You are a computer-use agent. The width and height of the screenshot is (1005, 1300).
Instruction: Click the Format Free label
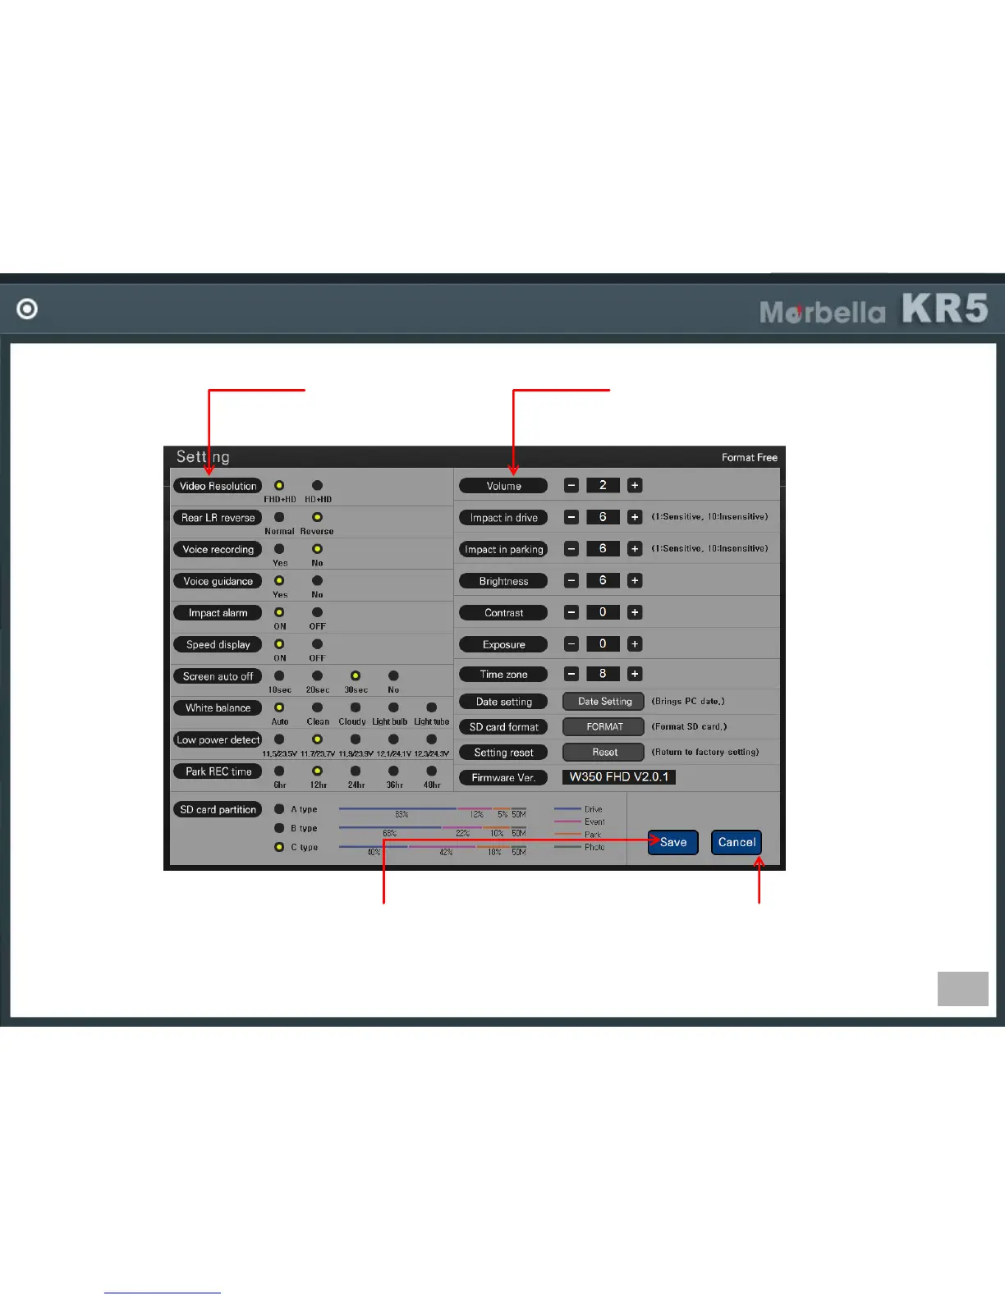750,457
